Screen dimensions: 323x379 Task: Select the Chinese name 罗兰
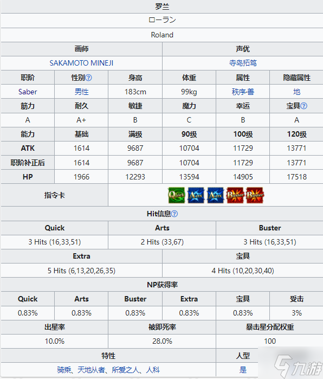pos(162,7)
